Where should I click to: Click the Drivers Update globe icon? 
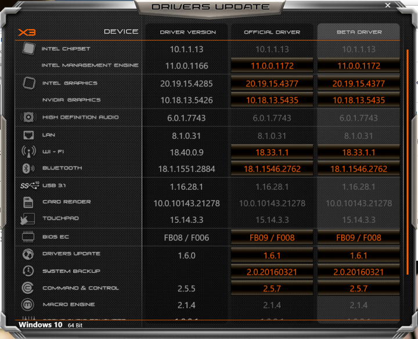click(x=28, y=254)
